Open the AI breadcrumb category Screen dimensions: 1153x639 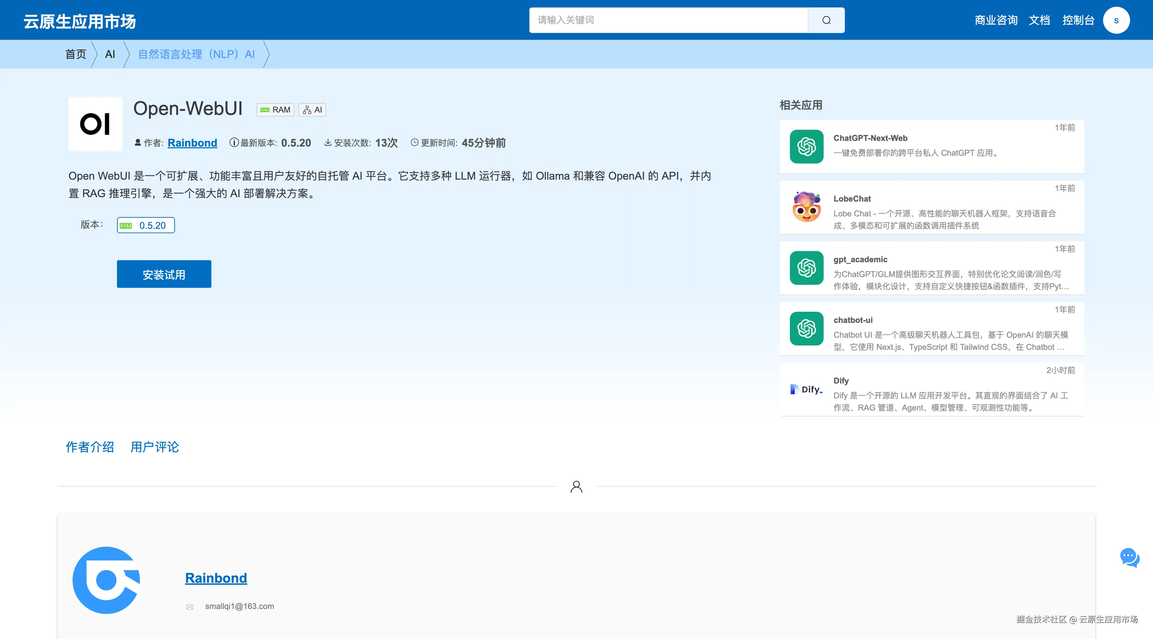[x=110, y=54]
